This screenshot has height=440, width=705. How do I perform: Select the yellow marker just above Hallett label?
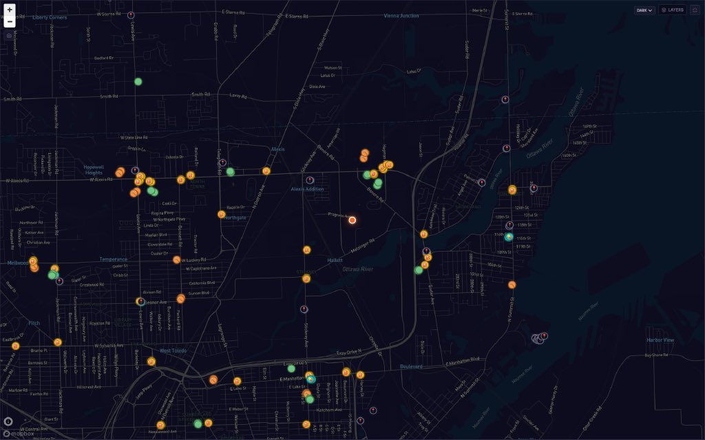pos(306,250)
